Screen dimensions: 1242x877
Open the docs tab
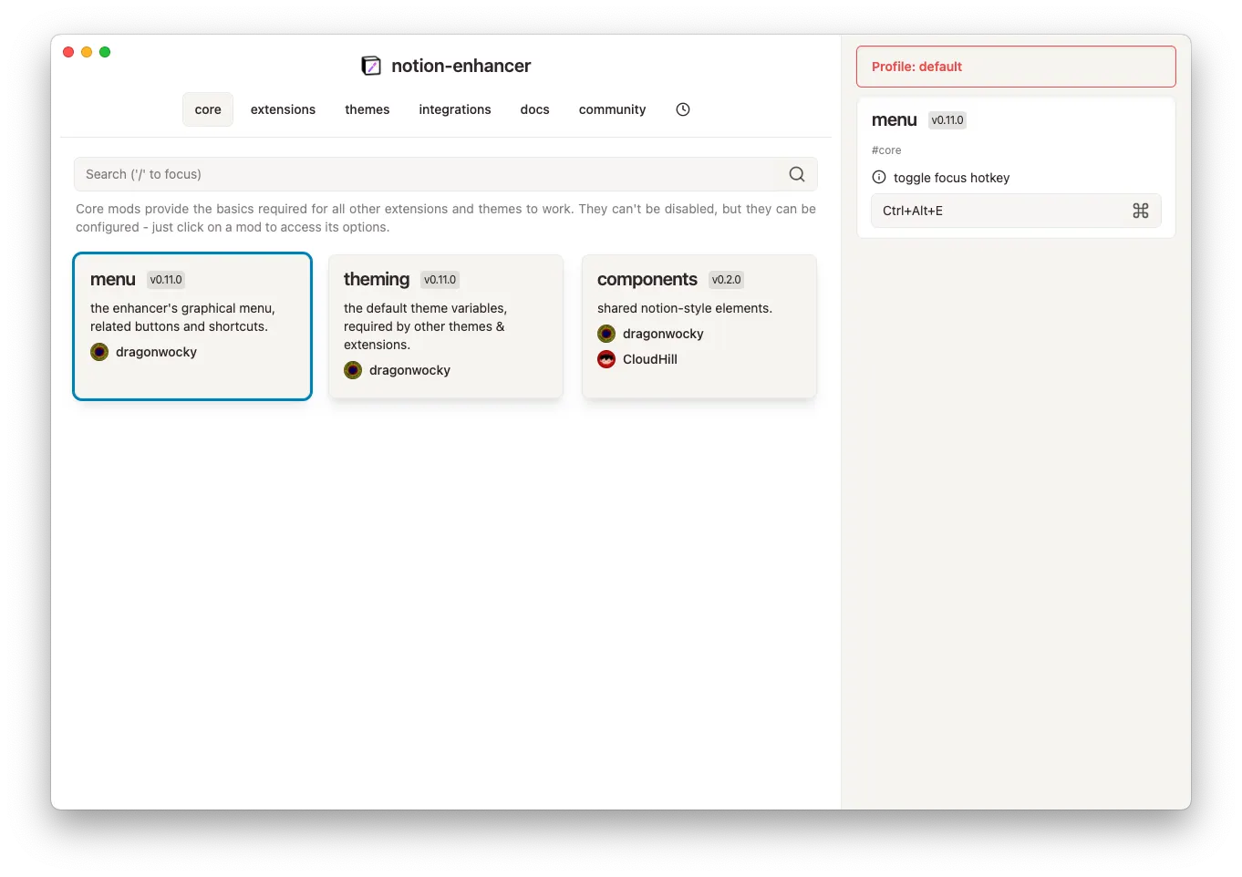coord(535,109)
